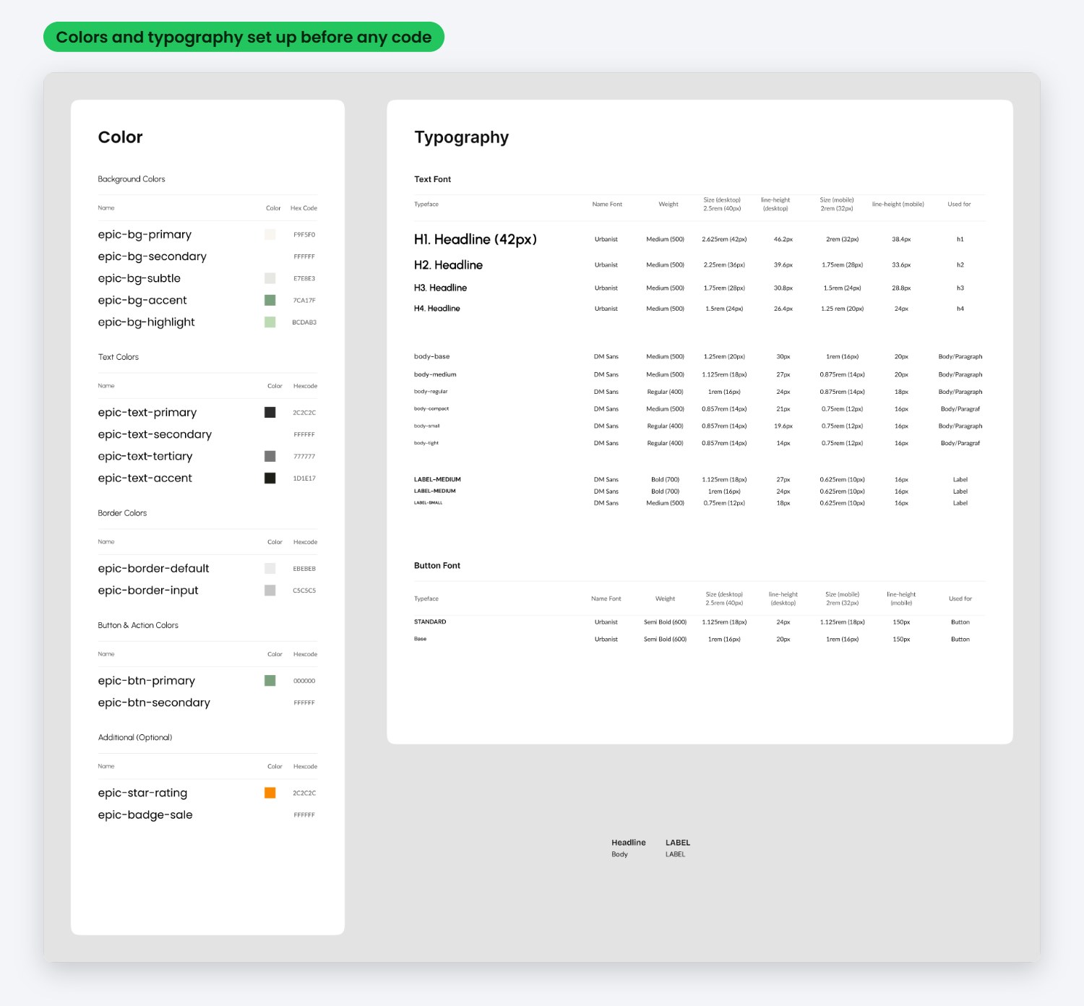Select the "Color" panel heading
This screenshot has width=1084, height=1006.
pyautogui.click(x=120, y=137)
